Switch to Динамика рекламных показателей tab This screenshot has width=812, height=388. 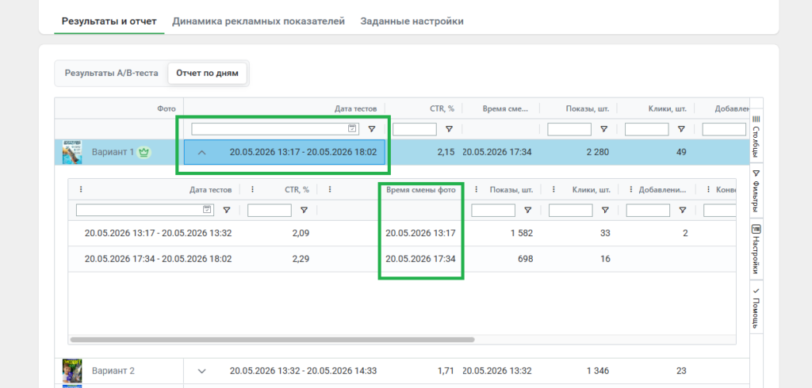259,21
